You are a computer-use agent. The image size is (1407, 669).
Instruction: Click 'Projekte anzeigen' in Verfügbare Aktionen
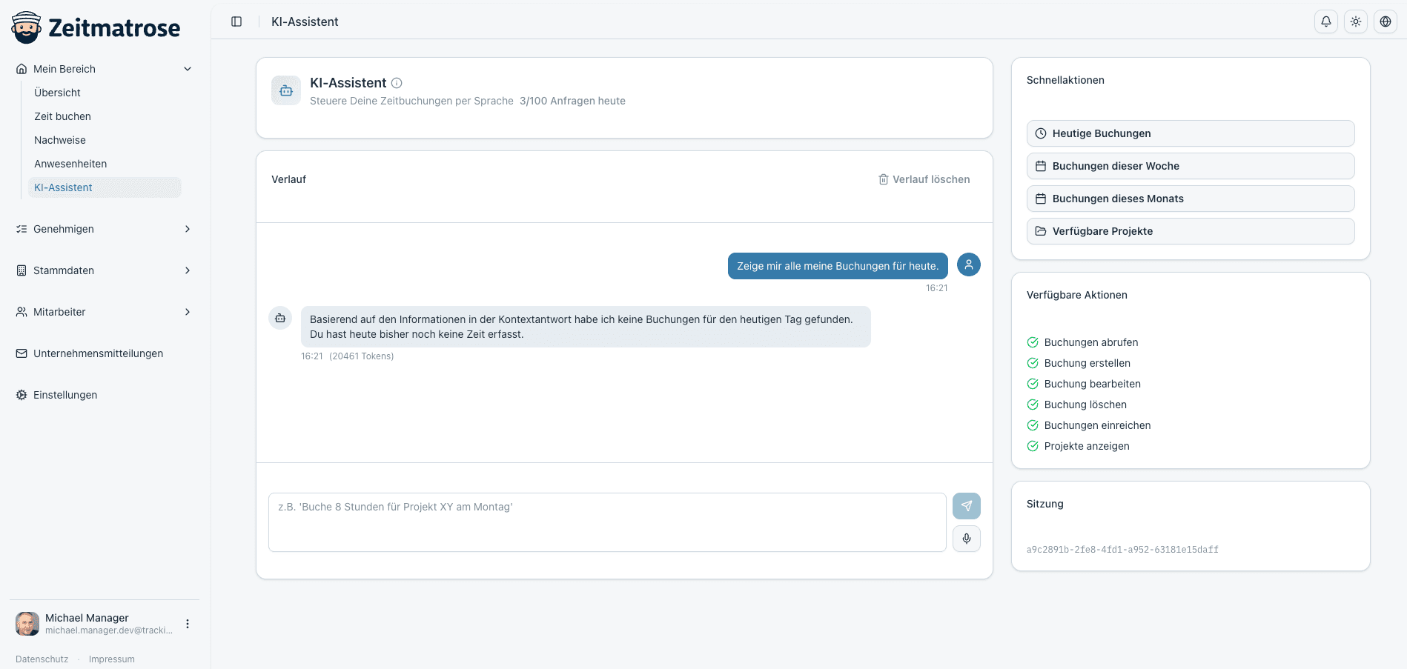(x=1087, y=446)
